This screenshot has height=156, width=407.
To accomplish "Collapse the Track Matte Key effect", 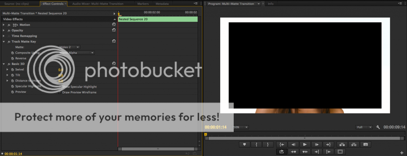I will [x=4, y=42].
